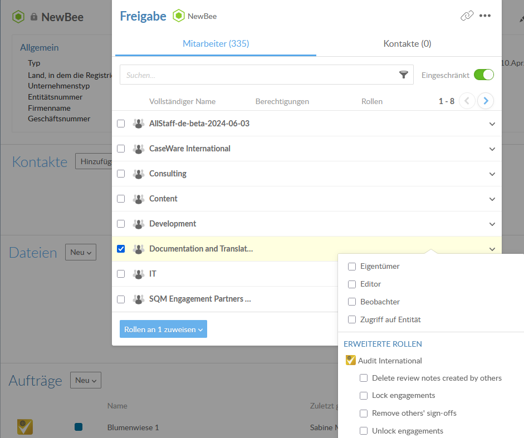
Task: Open Rollen an 1 zuweisen dropdown
Action: point(163,329)
